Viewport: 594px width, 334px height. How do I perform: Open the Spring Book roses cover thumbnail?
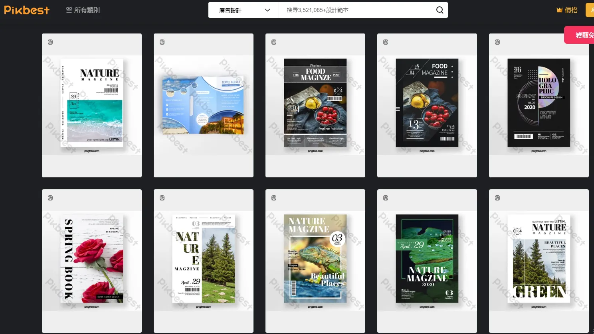tap(92, 259)
